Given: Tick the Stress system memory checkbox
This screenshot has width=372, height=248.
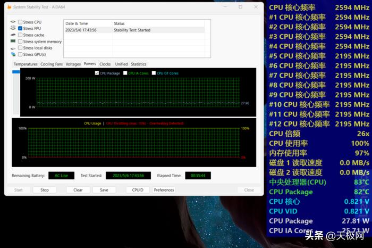Looking at the screenshot, I should click(20, 42).
